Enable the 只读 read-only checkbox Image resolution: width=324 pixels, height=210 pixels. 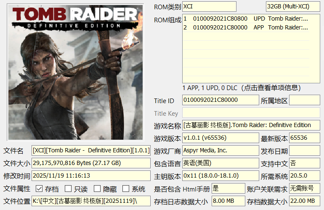pos(68,189)
